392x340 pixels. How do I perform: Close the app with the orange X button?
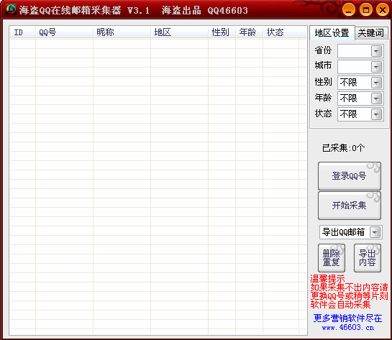(383, 10)
